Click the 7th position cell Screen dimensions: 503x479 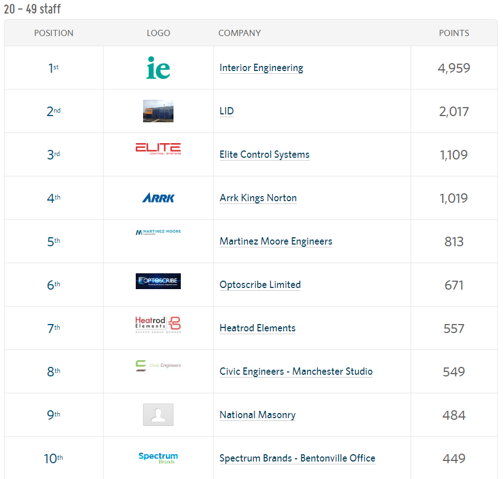[x=54, y=328]
